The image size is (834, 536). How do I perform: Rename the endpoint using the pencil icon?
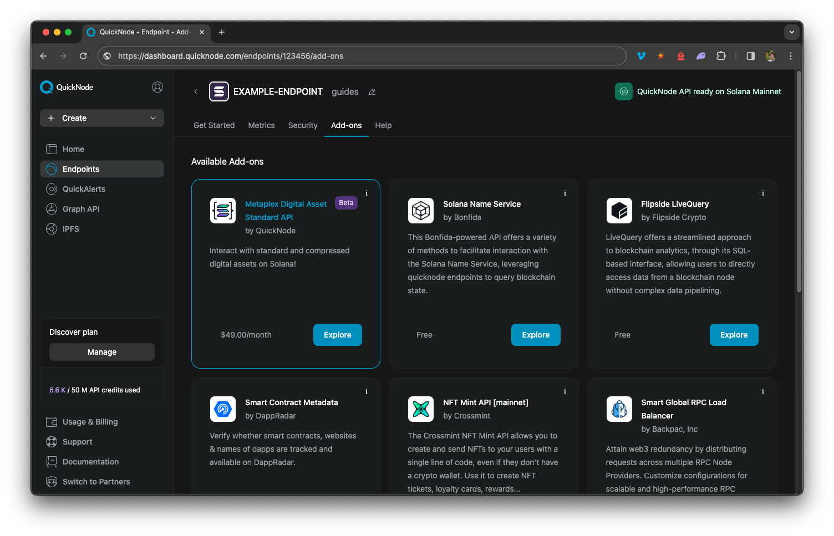[x=372, y=91]
